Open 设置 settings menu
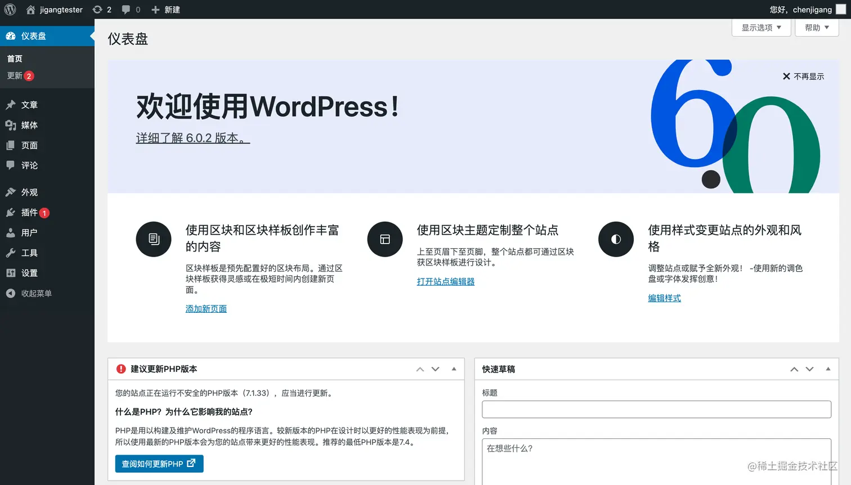The height and width of the screenshot is (485, 851). pos(47,273)
